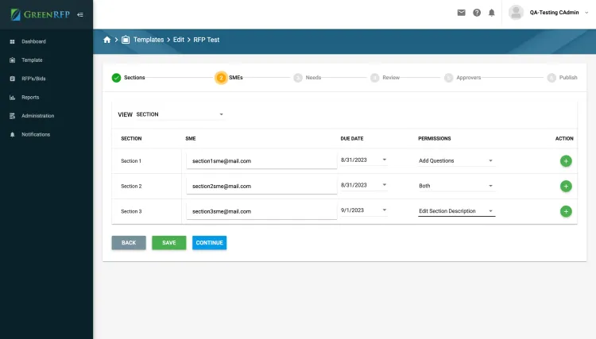Click the DUE DATE column header

[x=351, y=139]
